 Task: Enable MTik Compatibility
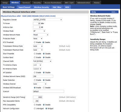pos(35,105)
